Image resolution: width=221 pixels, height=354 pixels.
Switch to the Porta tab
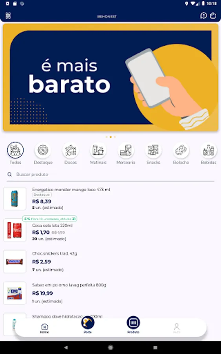click(88, 324)
